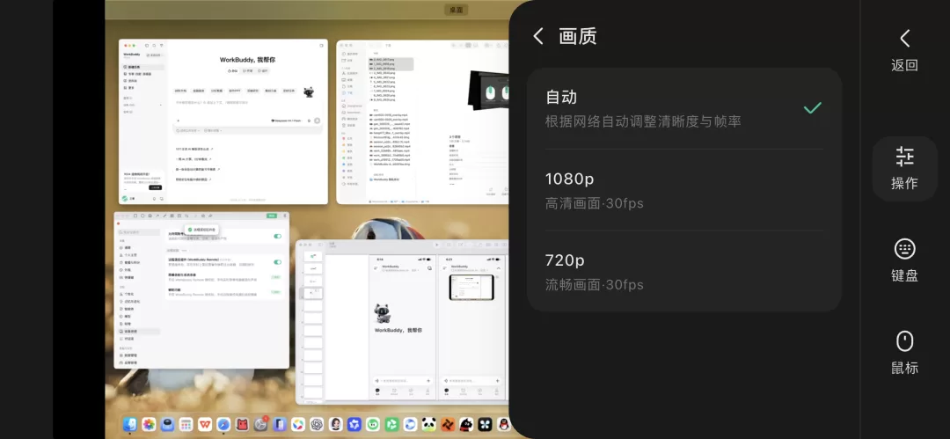Click the phone screen thumbnail in design window

[x=471, y=287]
